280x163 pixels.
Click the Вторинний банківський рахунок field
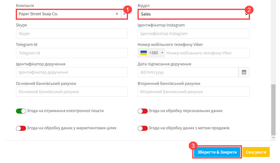click(193, 92)
